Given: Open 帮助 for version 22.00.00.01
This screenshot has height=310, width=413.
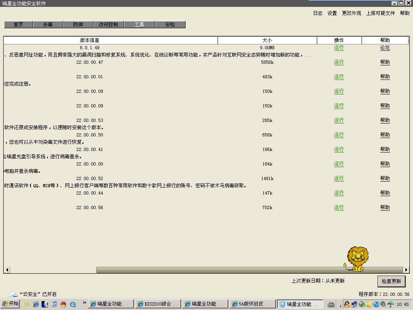Looking at the screenshot, I should point(385,77).
